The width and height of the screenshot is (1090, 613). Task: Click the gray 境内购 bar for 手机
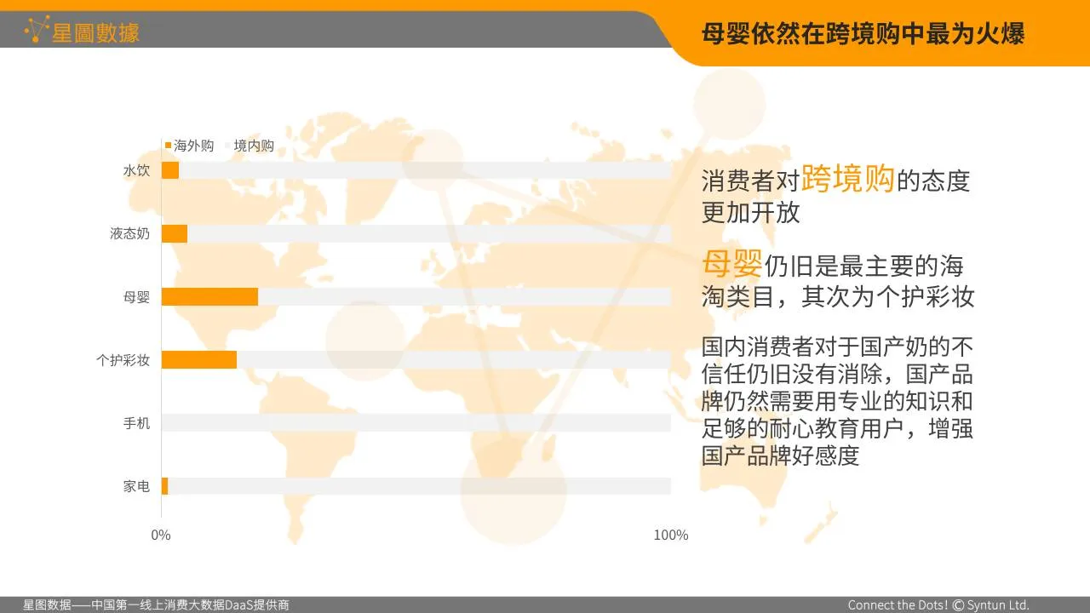coord(416,422)
